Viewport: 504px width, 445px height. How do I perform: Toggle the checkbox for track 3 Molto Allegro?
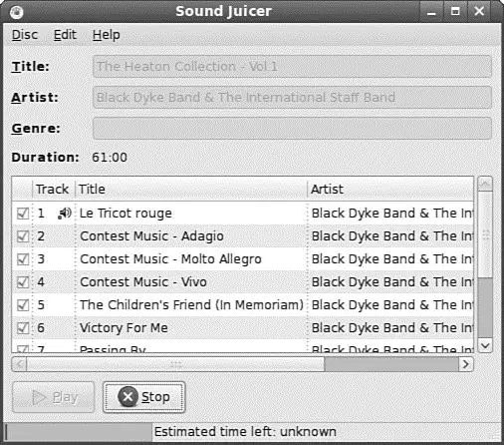[23, 259]
